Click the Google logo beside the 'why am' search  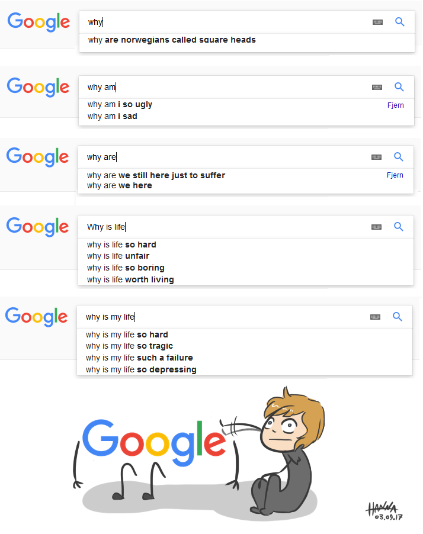[38, 87]
